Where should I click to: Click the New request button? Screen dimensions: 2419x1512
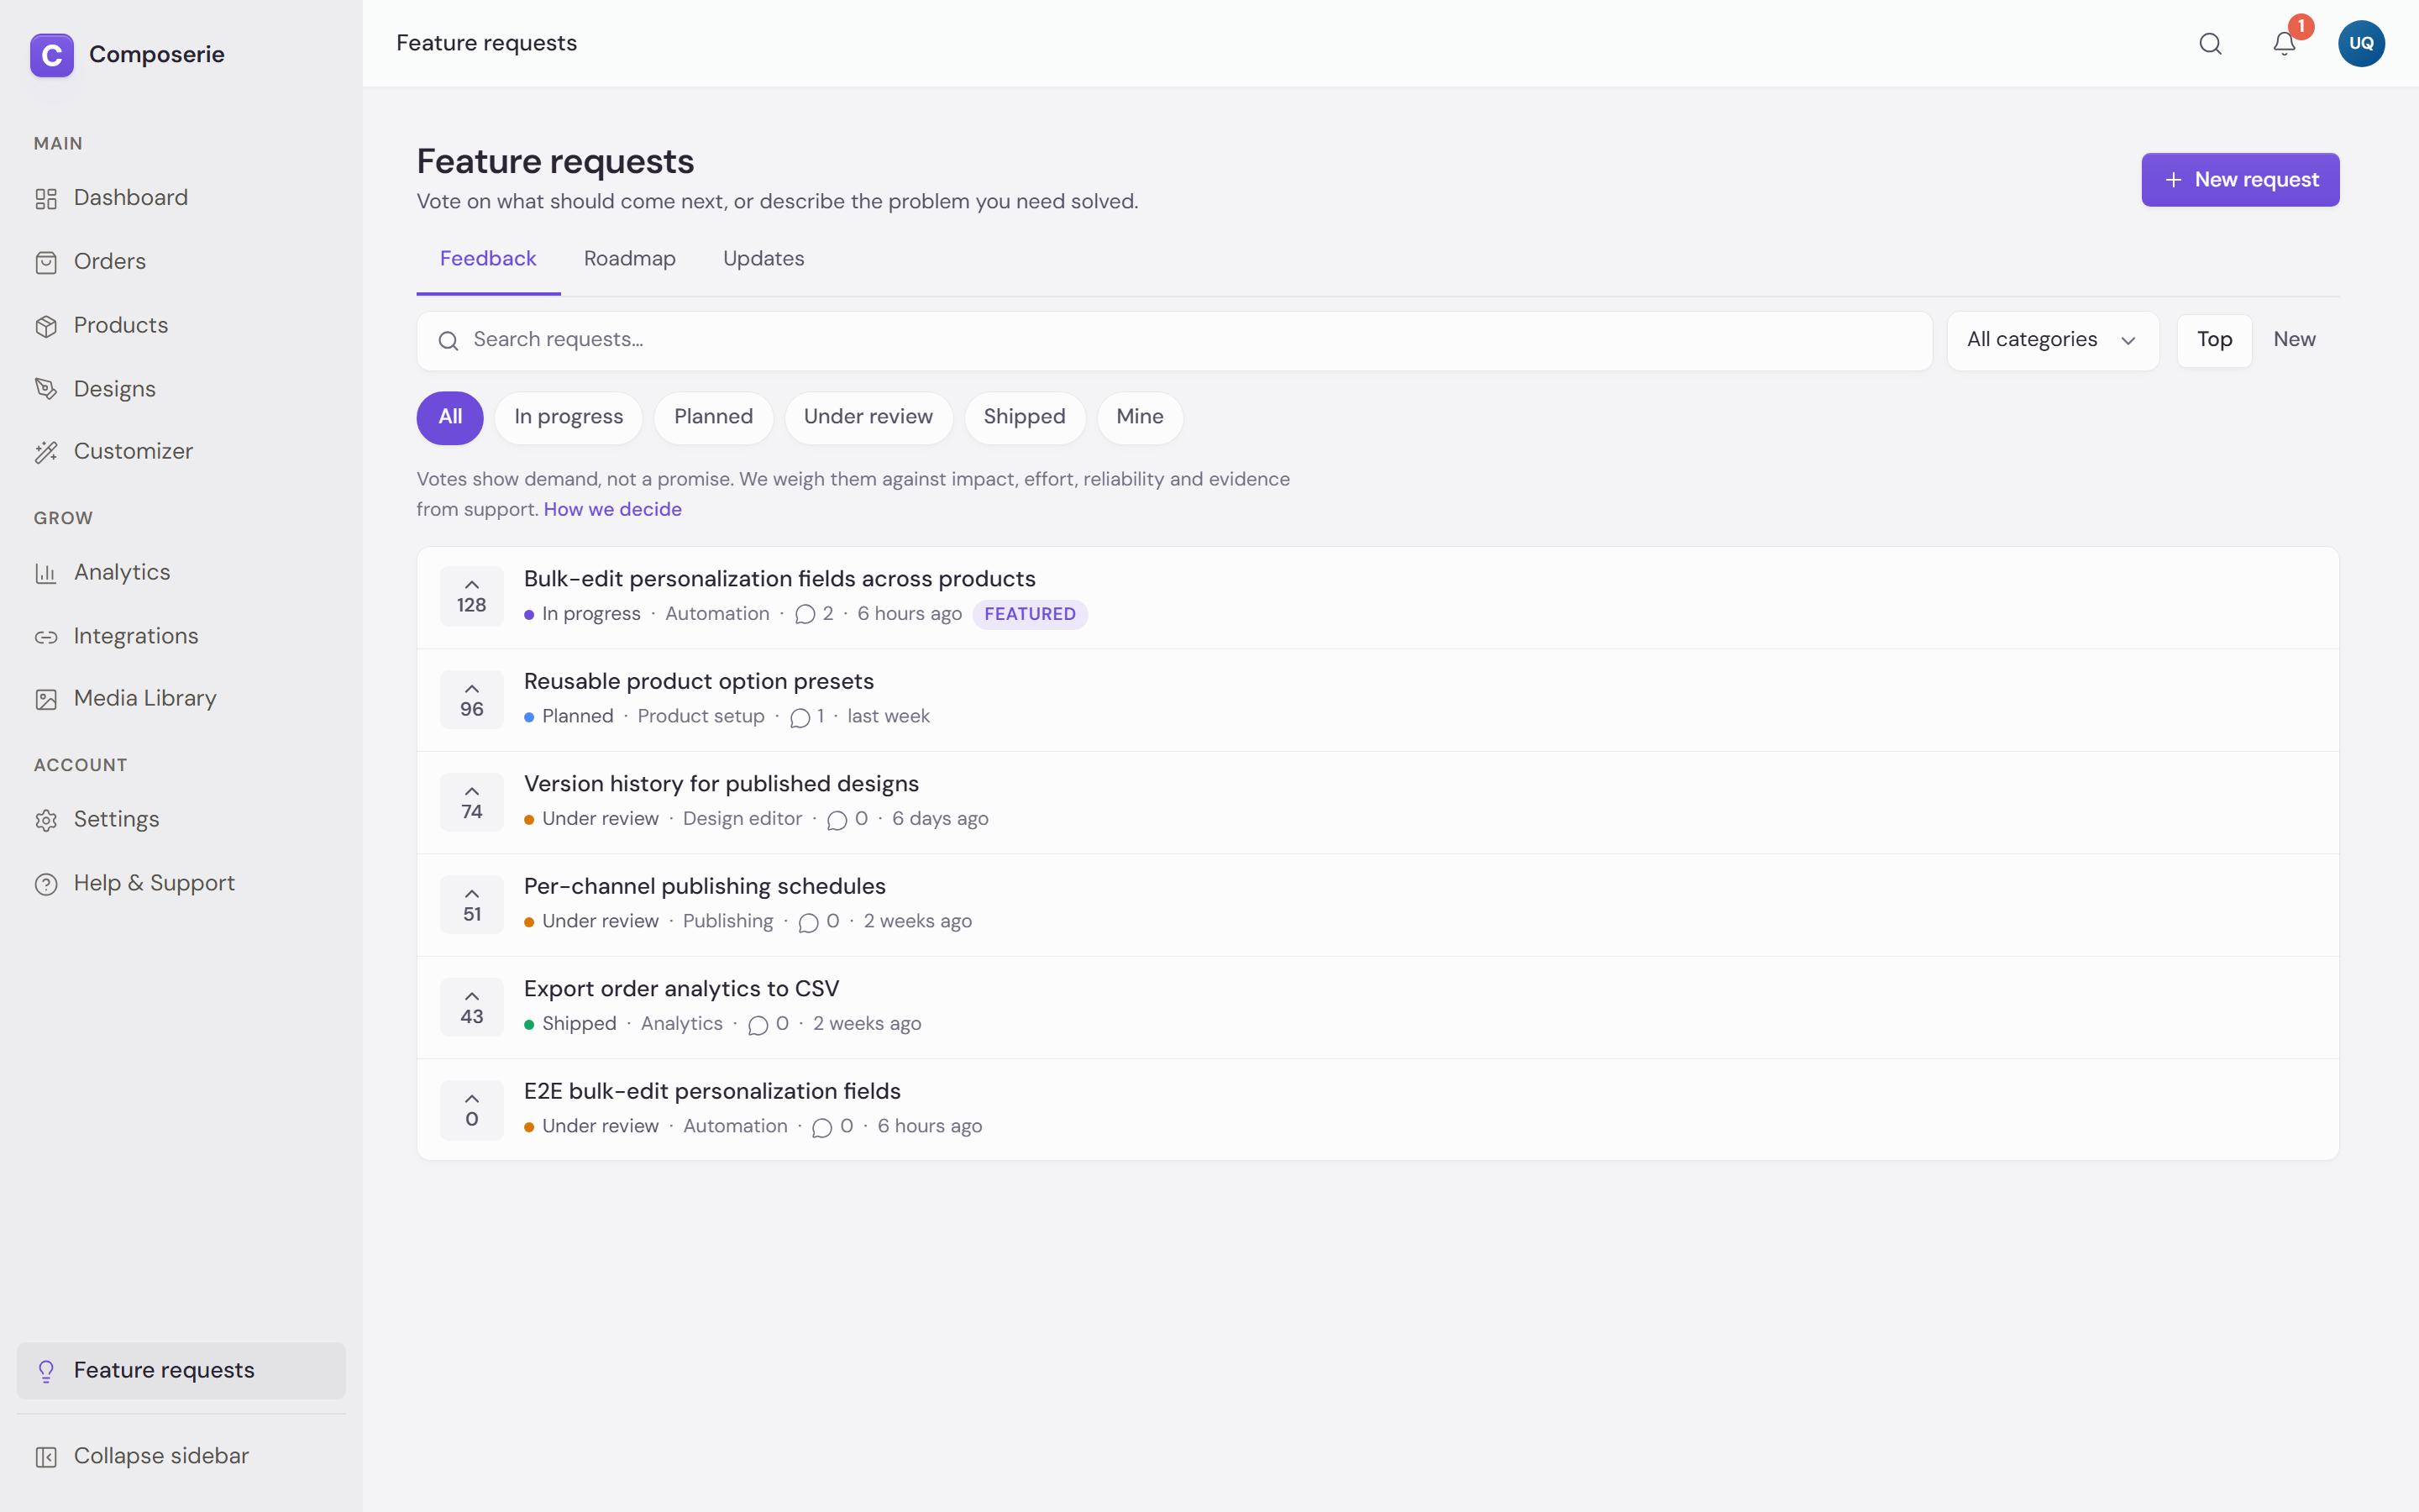tap(2240, 180)
